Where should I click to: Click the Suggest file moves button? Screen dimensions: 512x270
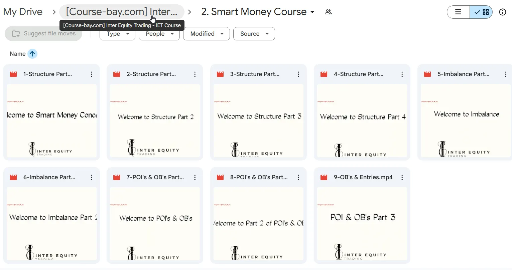[43, 34]
